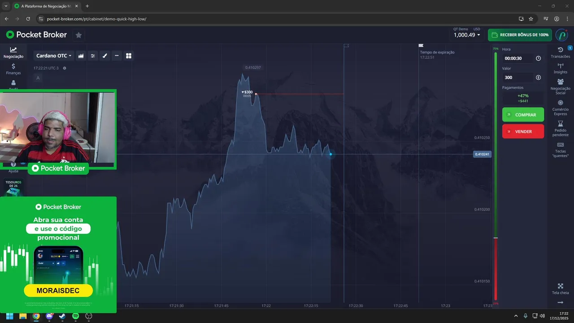Open Pedido pendente panel
This screenshot has height=323, width=574.
560,129
